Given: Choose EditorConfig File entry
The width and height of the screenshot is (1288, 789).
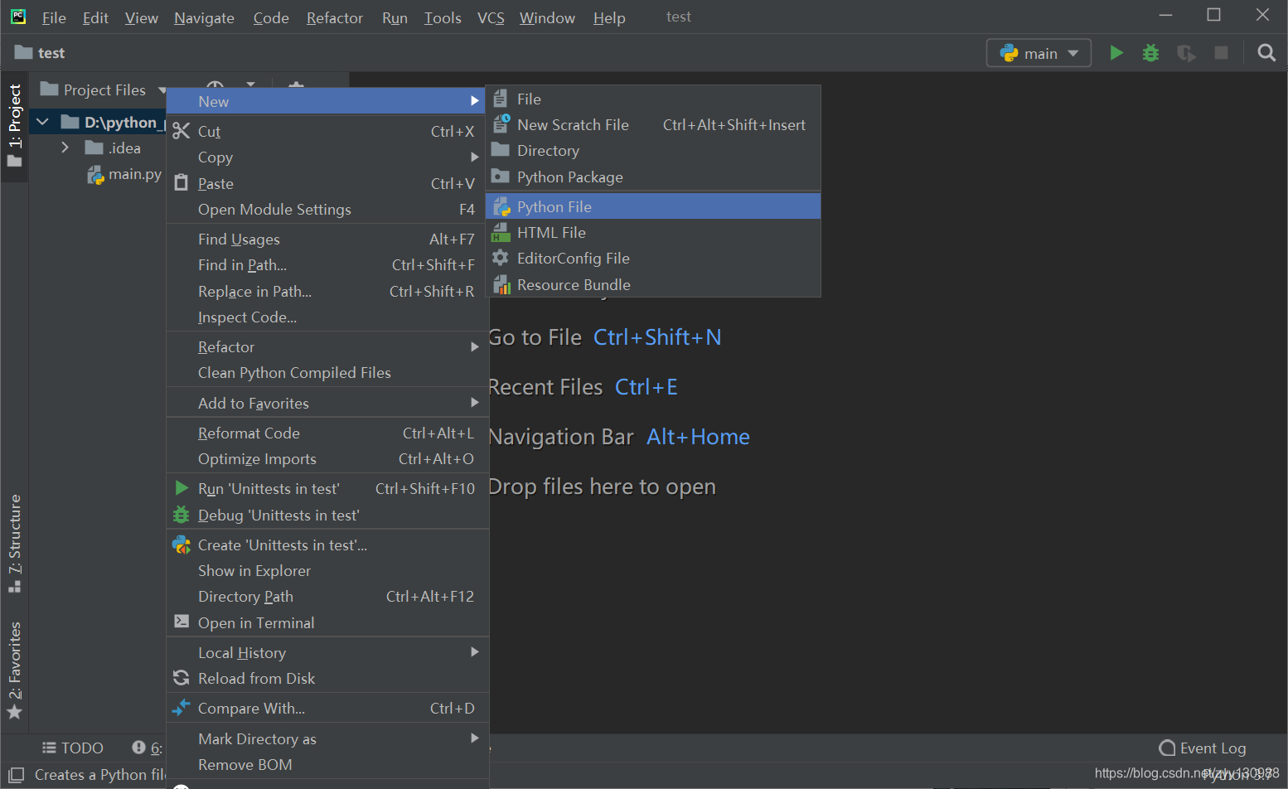Looking at the screenshot, I should pyautogui.click(x=653, y=259).
